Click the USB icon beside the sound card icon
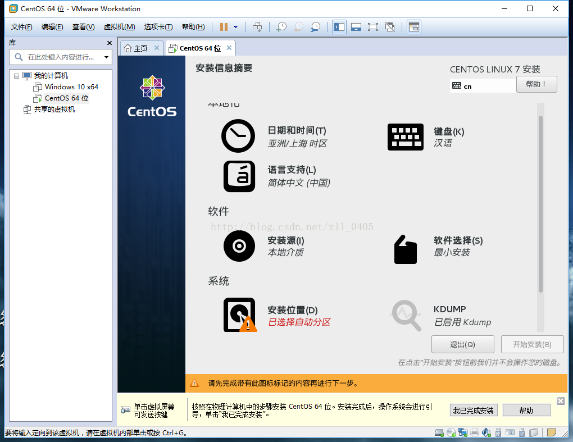 498,433
